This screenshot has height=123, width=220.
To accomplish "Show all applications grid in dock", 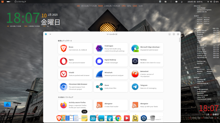I will 161,118.
